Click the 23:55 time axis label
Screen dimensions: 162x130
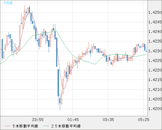[38, 120]
